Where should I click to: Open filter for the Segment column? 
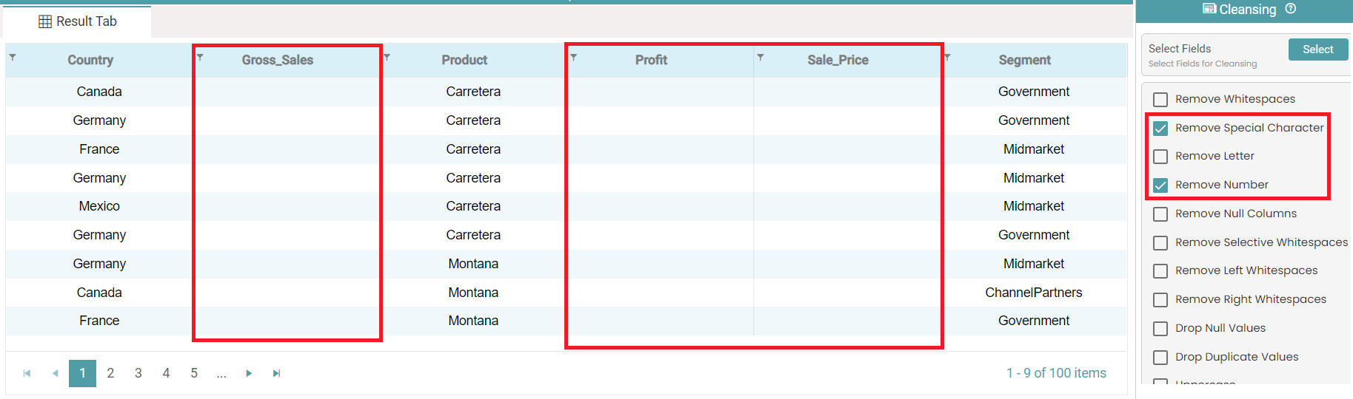click(x=947, y=58)
